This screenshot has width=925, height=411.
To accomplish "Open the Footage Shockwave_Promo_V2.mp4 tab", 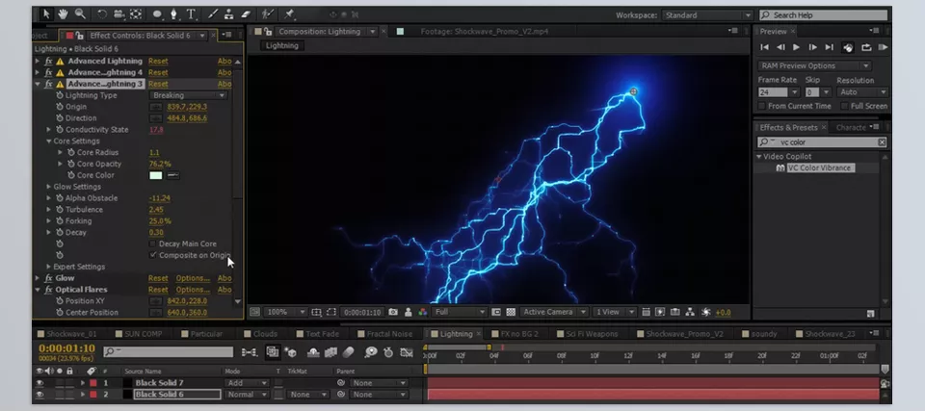I will tap(485, 31).
